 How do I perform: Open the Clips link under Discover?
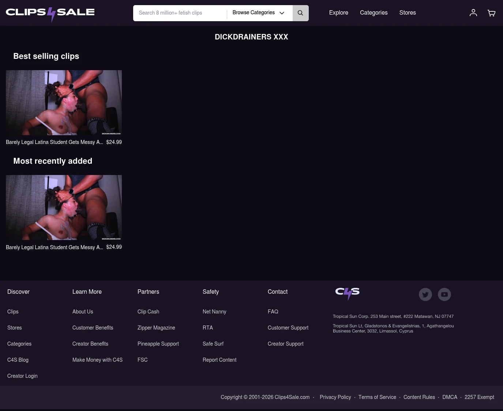click(x=13, y=312)
